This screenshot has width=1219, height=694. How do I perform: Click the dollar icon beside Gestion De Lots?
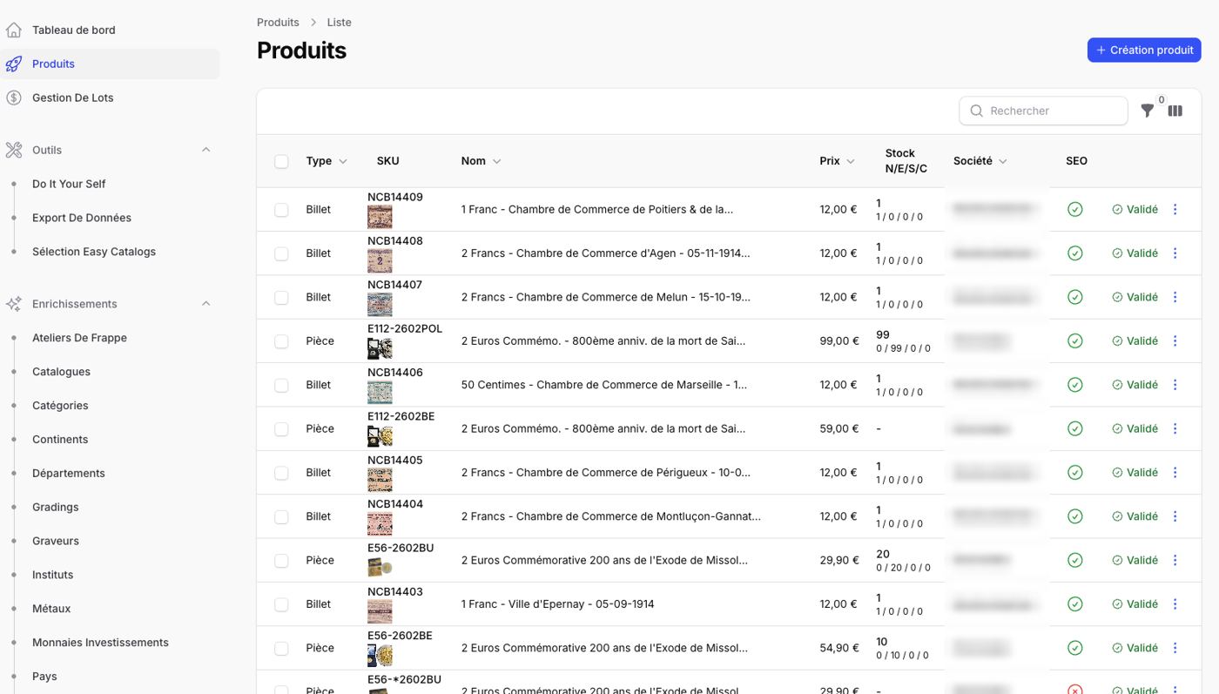pyautogui.click(x=14, y=98)
